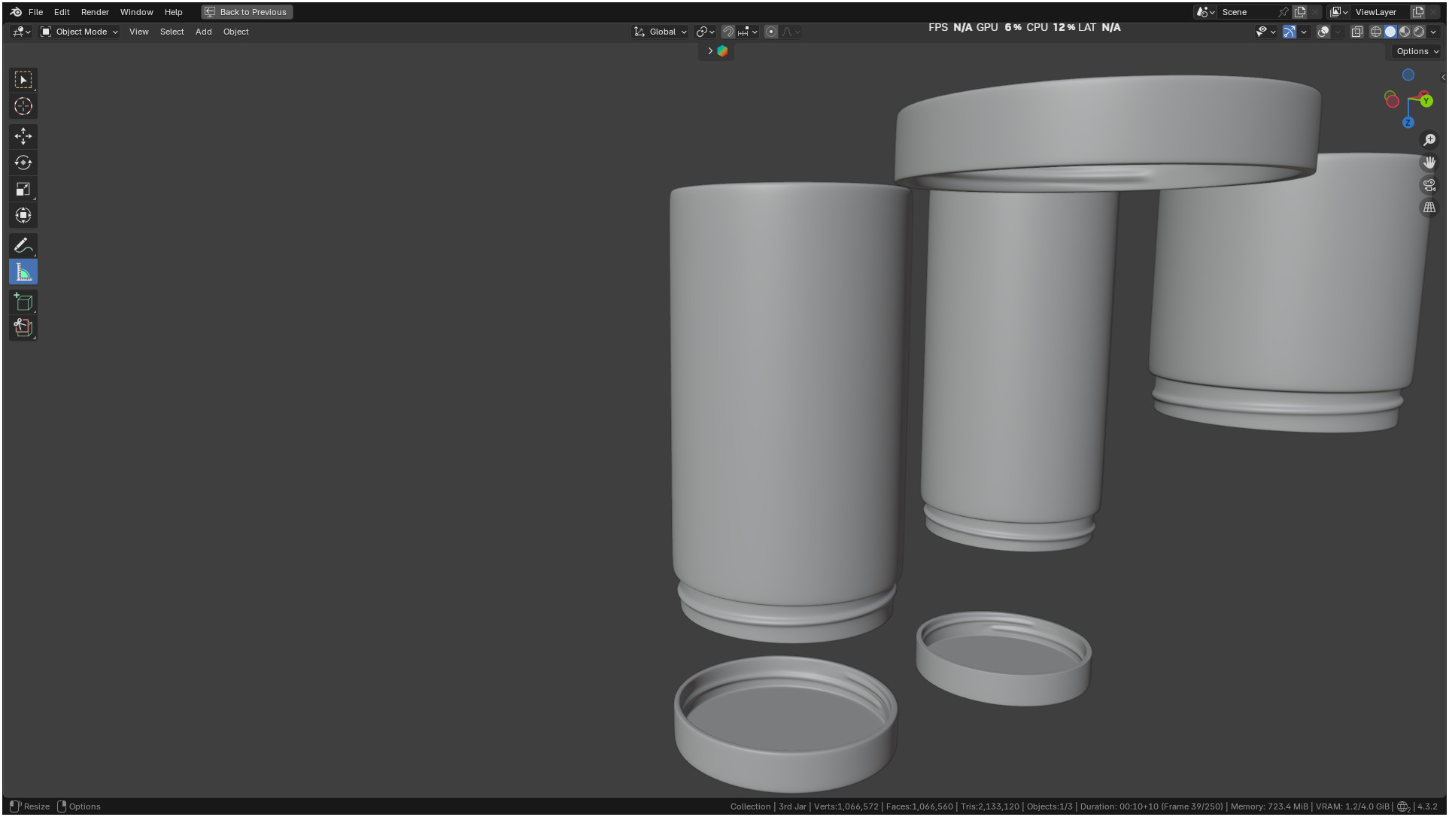This screenshot has width=1449, height=817.
Task: Switch perspective/orthographic grid icon
Action: pyautogui.click(x=1429, y=208)
